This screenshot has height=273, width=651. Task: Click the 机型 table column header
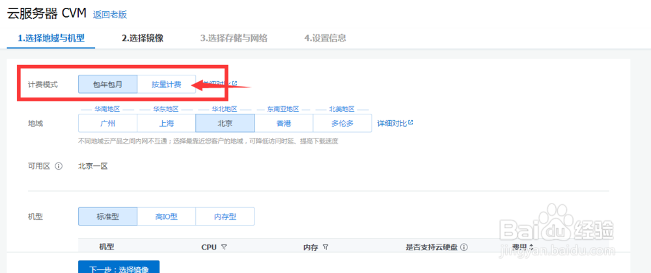point(107,247)
